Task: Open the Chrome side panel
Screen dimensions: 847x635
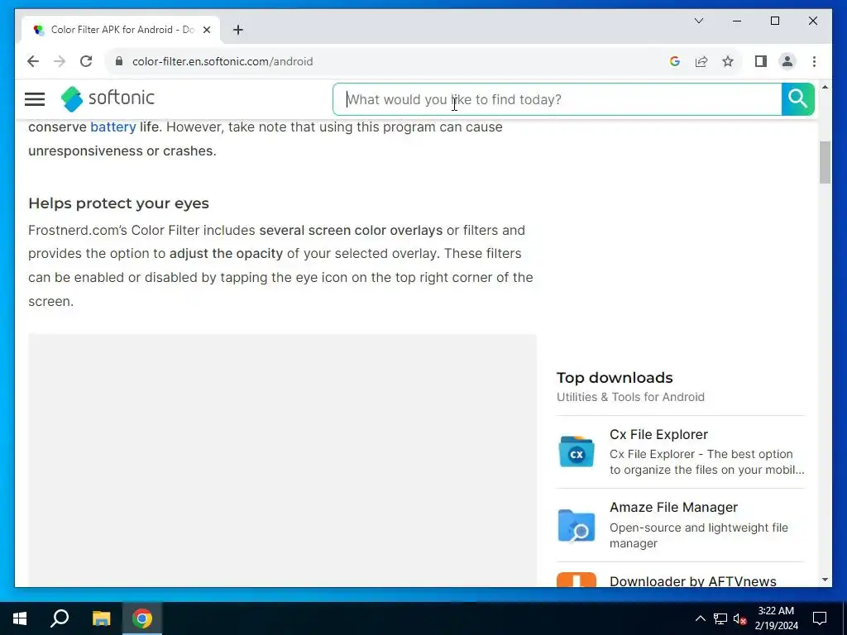Action: click(761, 61)
